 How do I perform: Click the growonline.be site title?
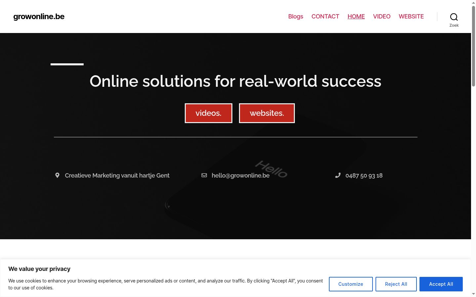point(39,16)
